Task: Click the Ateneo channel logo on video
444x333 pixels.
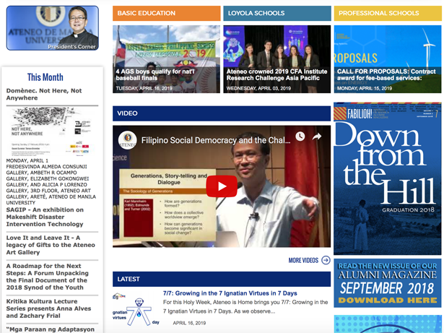Action: point(127,139)
